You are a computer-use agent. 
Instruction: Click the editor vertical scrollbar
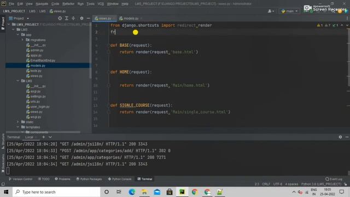(x=348, y=57)
